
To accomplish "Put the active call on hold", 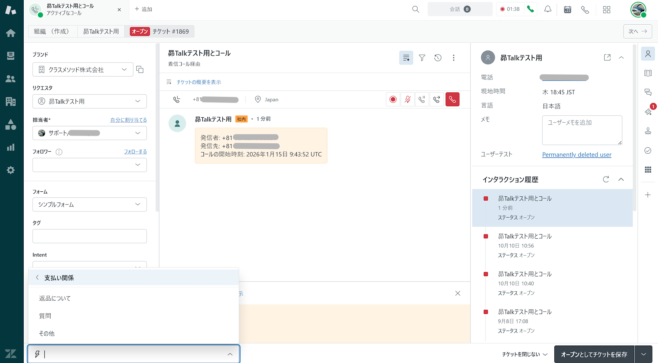I will [422, 99].
